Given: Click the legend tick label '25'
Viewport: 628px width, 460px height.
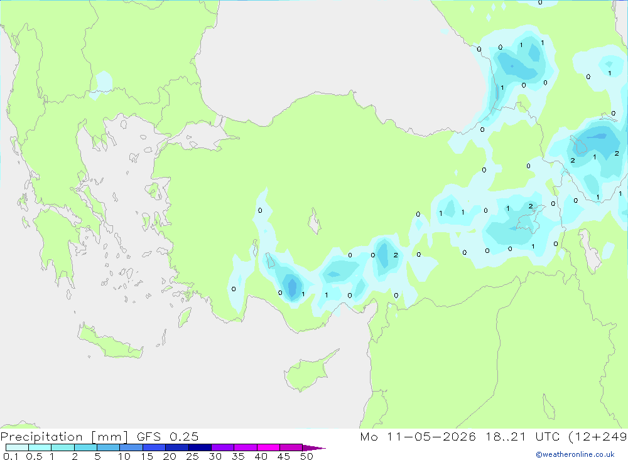Looking at the screenshot, I should (x=192, y=456).
